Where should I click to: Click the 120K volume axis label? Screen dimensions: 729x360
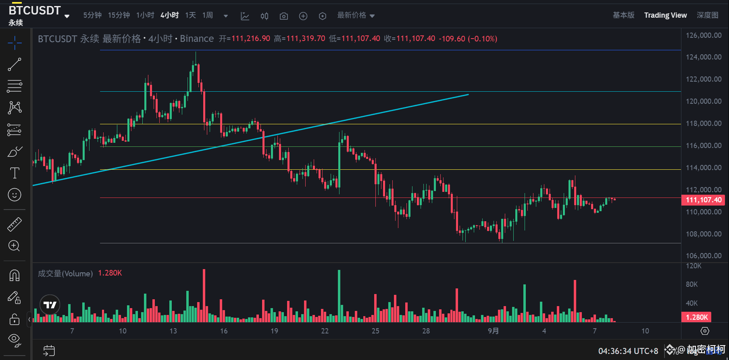(x=694, y=266)
